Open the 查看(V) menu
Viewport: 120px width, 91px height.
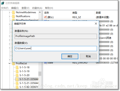[x=25, y=8]
